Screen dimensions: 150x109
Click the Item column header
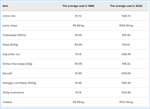pos(5,6)
